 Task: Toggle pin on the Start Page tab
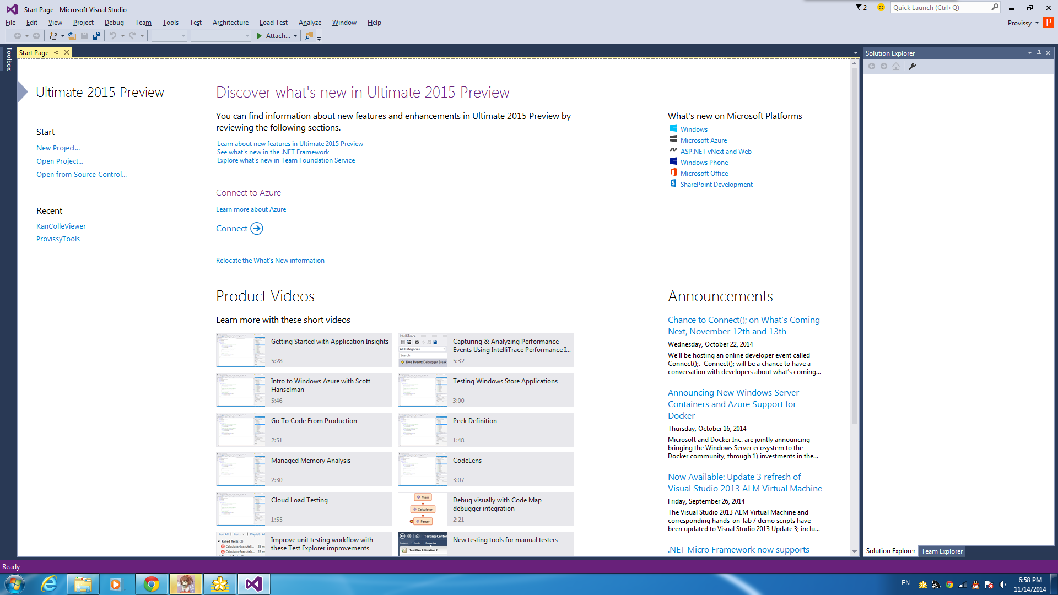pos(56,52)
